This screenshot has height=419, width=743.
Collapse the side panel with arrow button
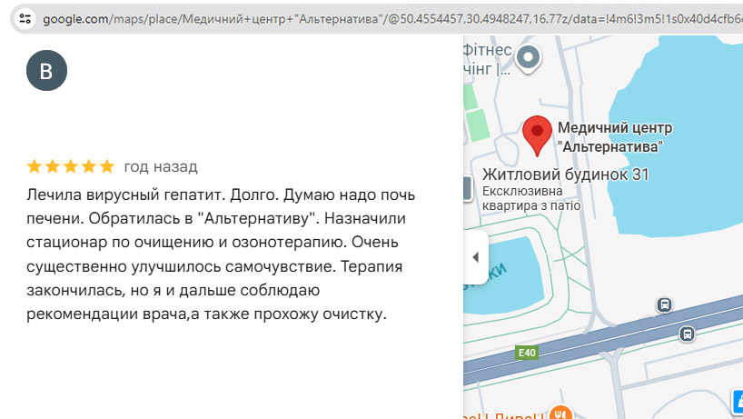click(x=476, y=257)
